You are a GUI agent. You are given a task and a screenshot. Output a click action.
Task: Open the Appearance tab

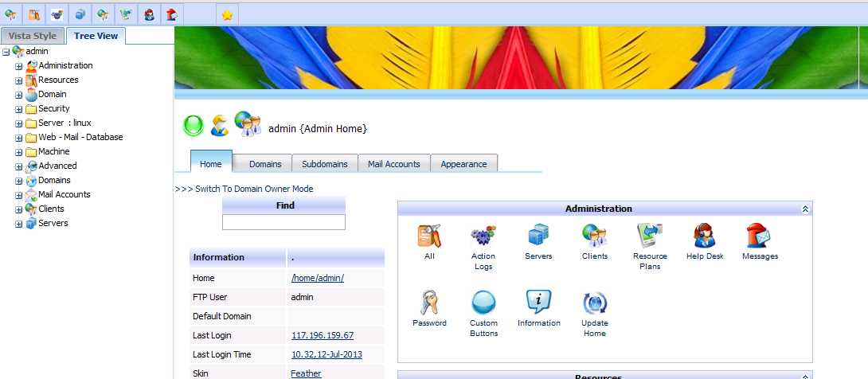464,164
